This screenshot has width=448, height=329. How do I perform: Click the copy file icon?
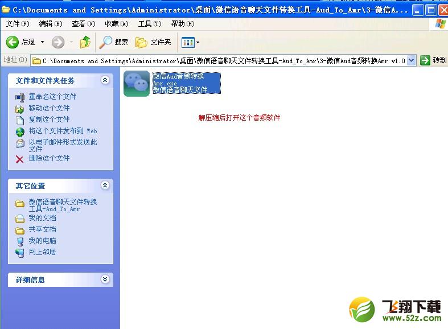click(20, 120)
